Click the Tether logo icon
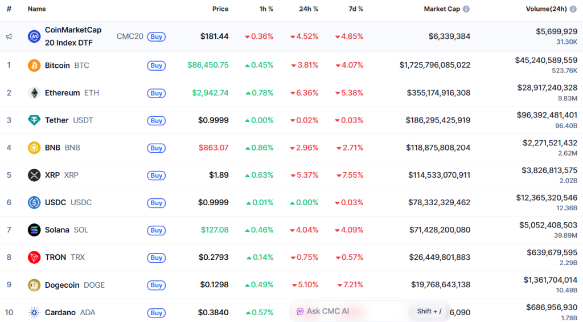The width and height of the screenshot is (583, 322). coord(34,120)
